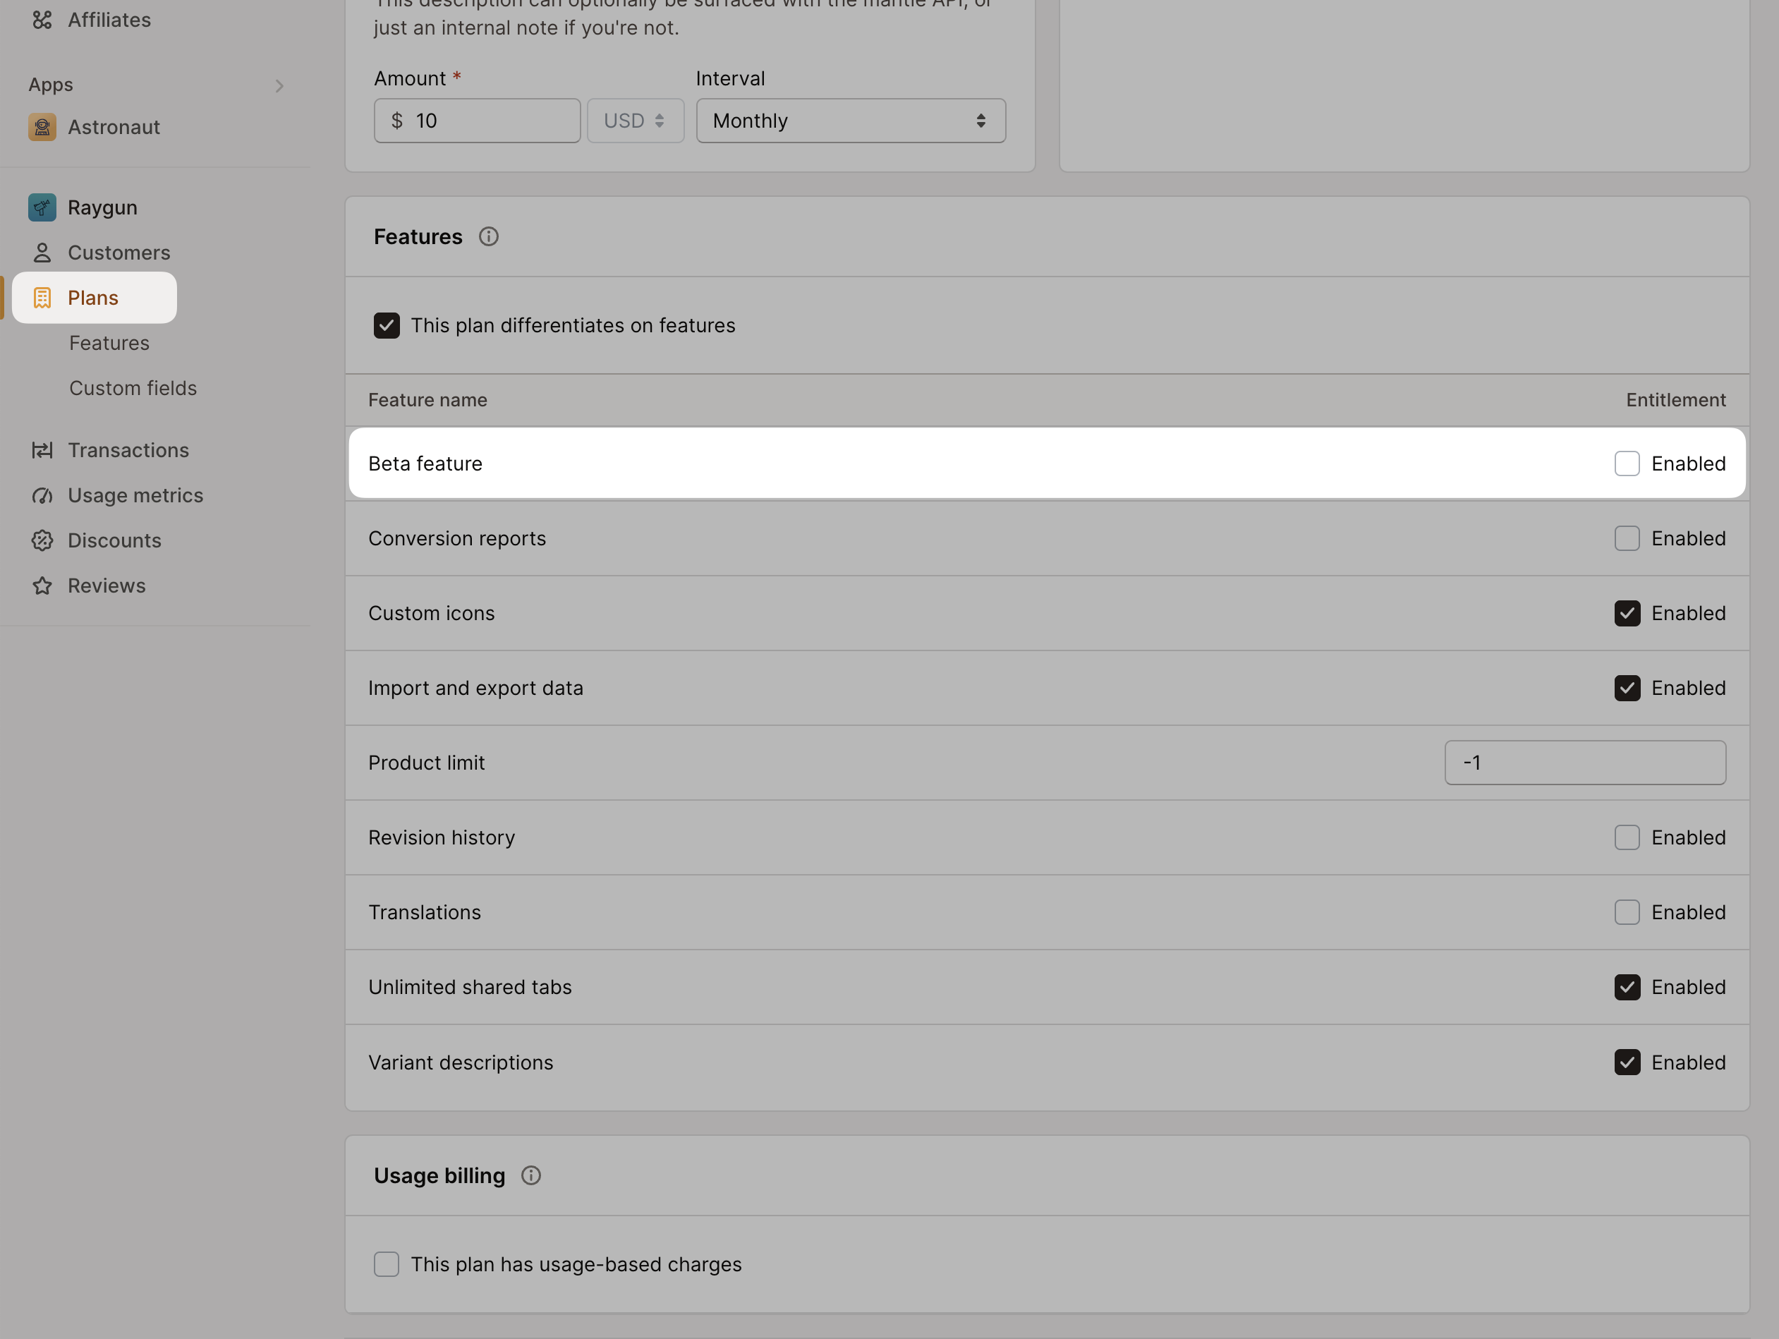Go to Transactions page
This screenshot has width=1779, height=1339.
tap(128, 450)
